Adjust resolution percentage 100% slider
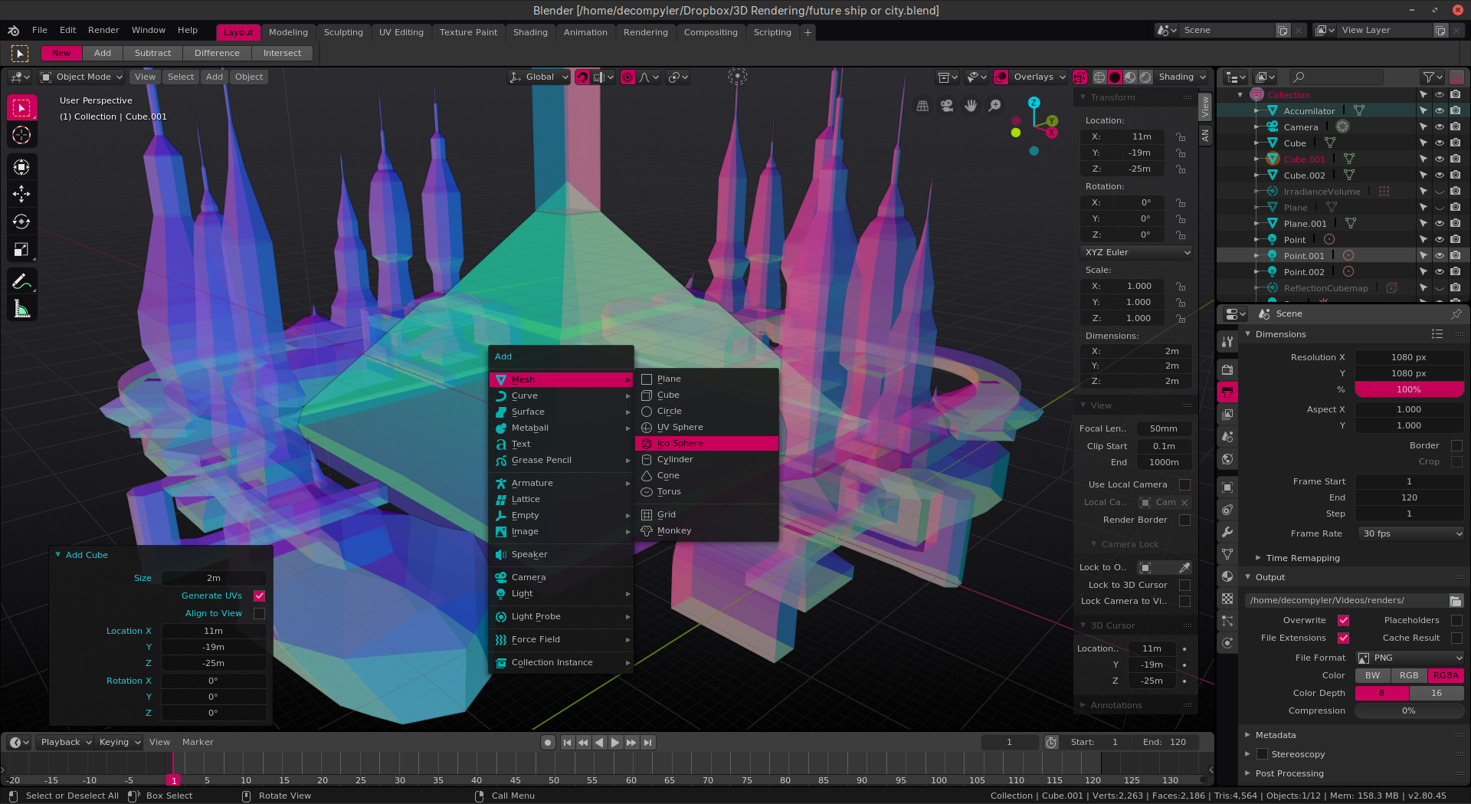The width and height of the screenshot is (1471, 804). [x=1410, y=389]
